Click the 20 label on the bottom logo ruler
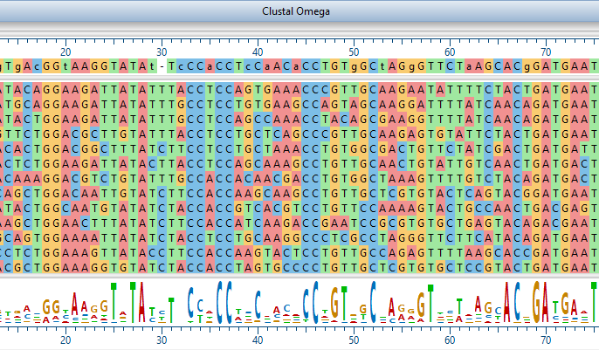Viewport: 599px width, 350px height. pyautogui.click(x=65, y=339)
